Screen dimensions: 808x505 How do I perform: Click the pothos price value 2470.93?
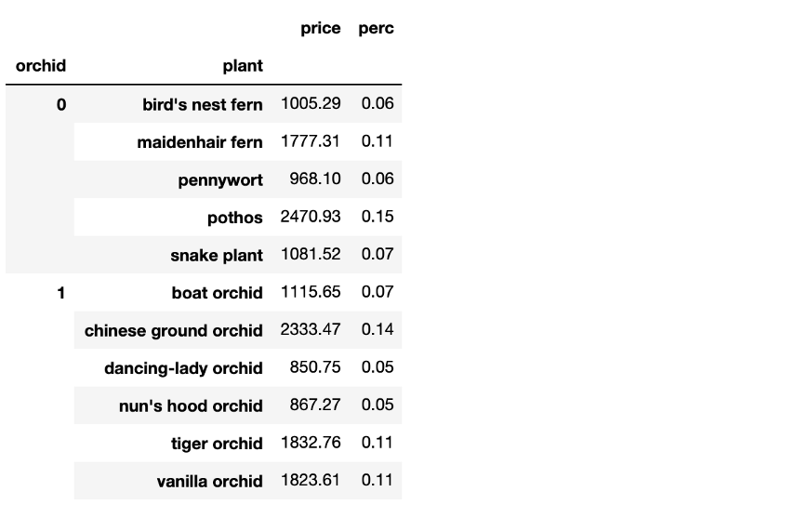(x=311, y=217)
